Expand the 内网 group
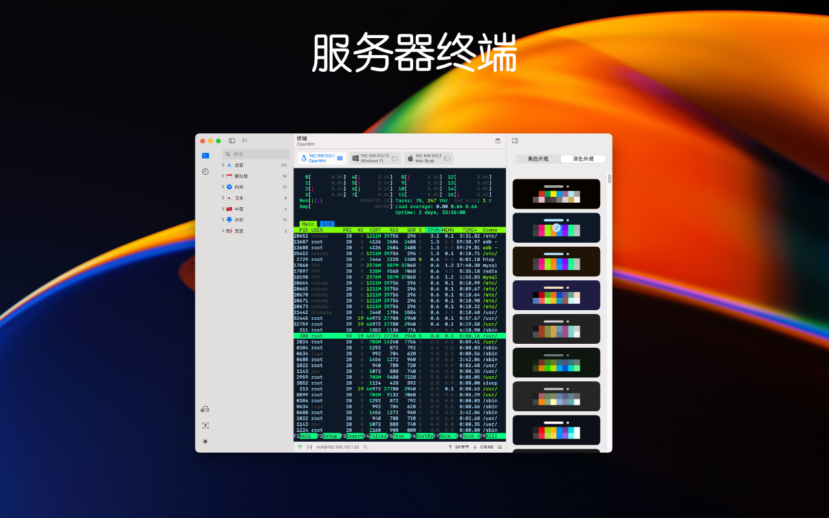829x518 pixels. click(223, 187)
